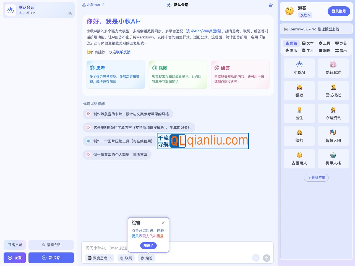Select the 机甲人格 role icon

pyautogui.click(x=333, y=158)
